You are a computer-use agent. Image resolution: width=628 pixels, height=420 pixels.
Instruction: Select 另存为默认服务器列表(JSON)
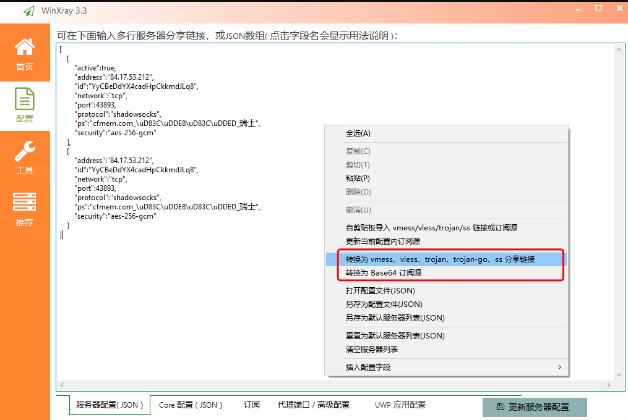point(446,318)
